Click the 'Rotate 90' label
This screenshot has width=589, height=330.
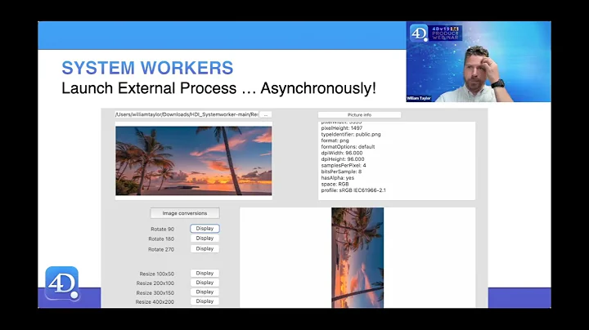click(x=162, y=230)
